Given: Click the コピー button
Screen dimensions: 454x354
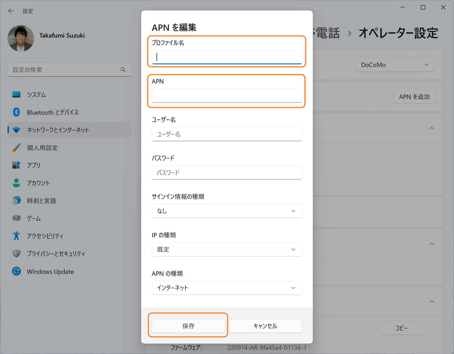Looking at the screenshot, I should (401, 328).
